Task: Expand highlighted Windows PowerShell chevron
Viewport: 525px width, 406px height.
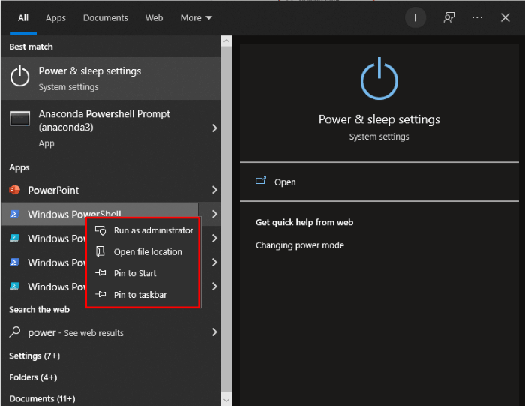Action: pos(214,214)
